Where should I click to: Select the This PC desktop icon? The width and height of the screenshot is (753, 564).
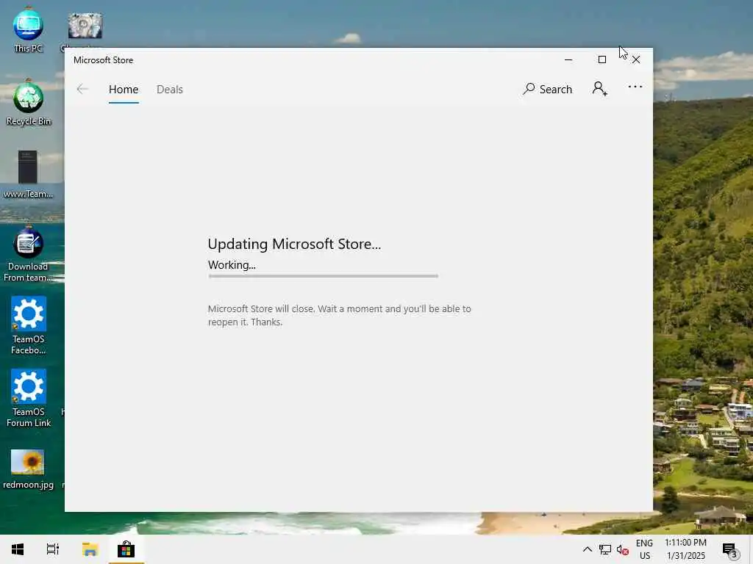click(28, 30)
